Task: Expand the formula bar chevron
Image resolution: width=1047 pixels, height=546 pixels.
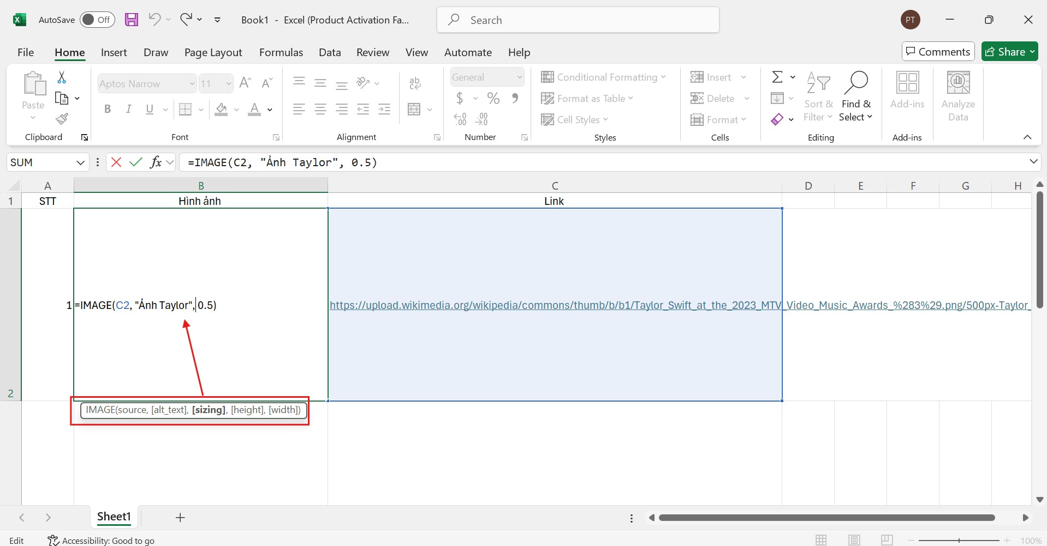Action: pyautogui.click(x=1033, y=161)
